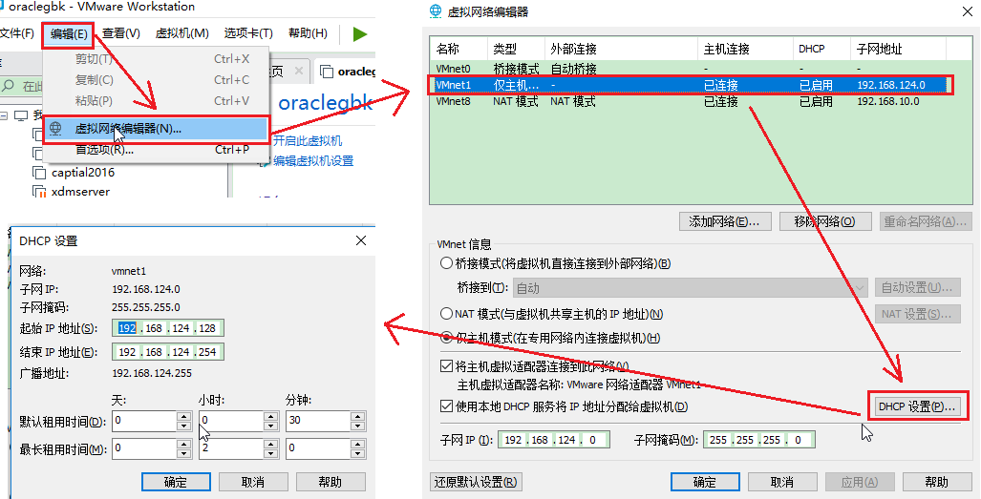Click the 起始 IP 地址 field in DHCP settings
This screenshot has height=499, width=981.
168,328
